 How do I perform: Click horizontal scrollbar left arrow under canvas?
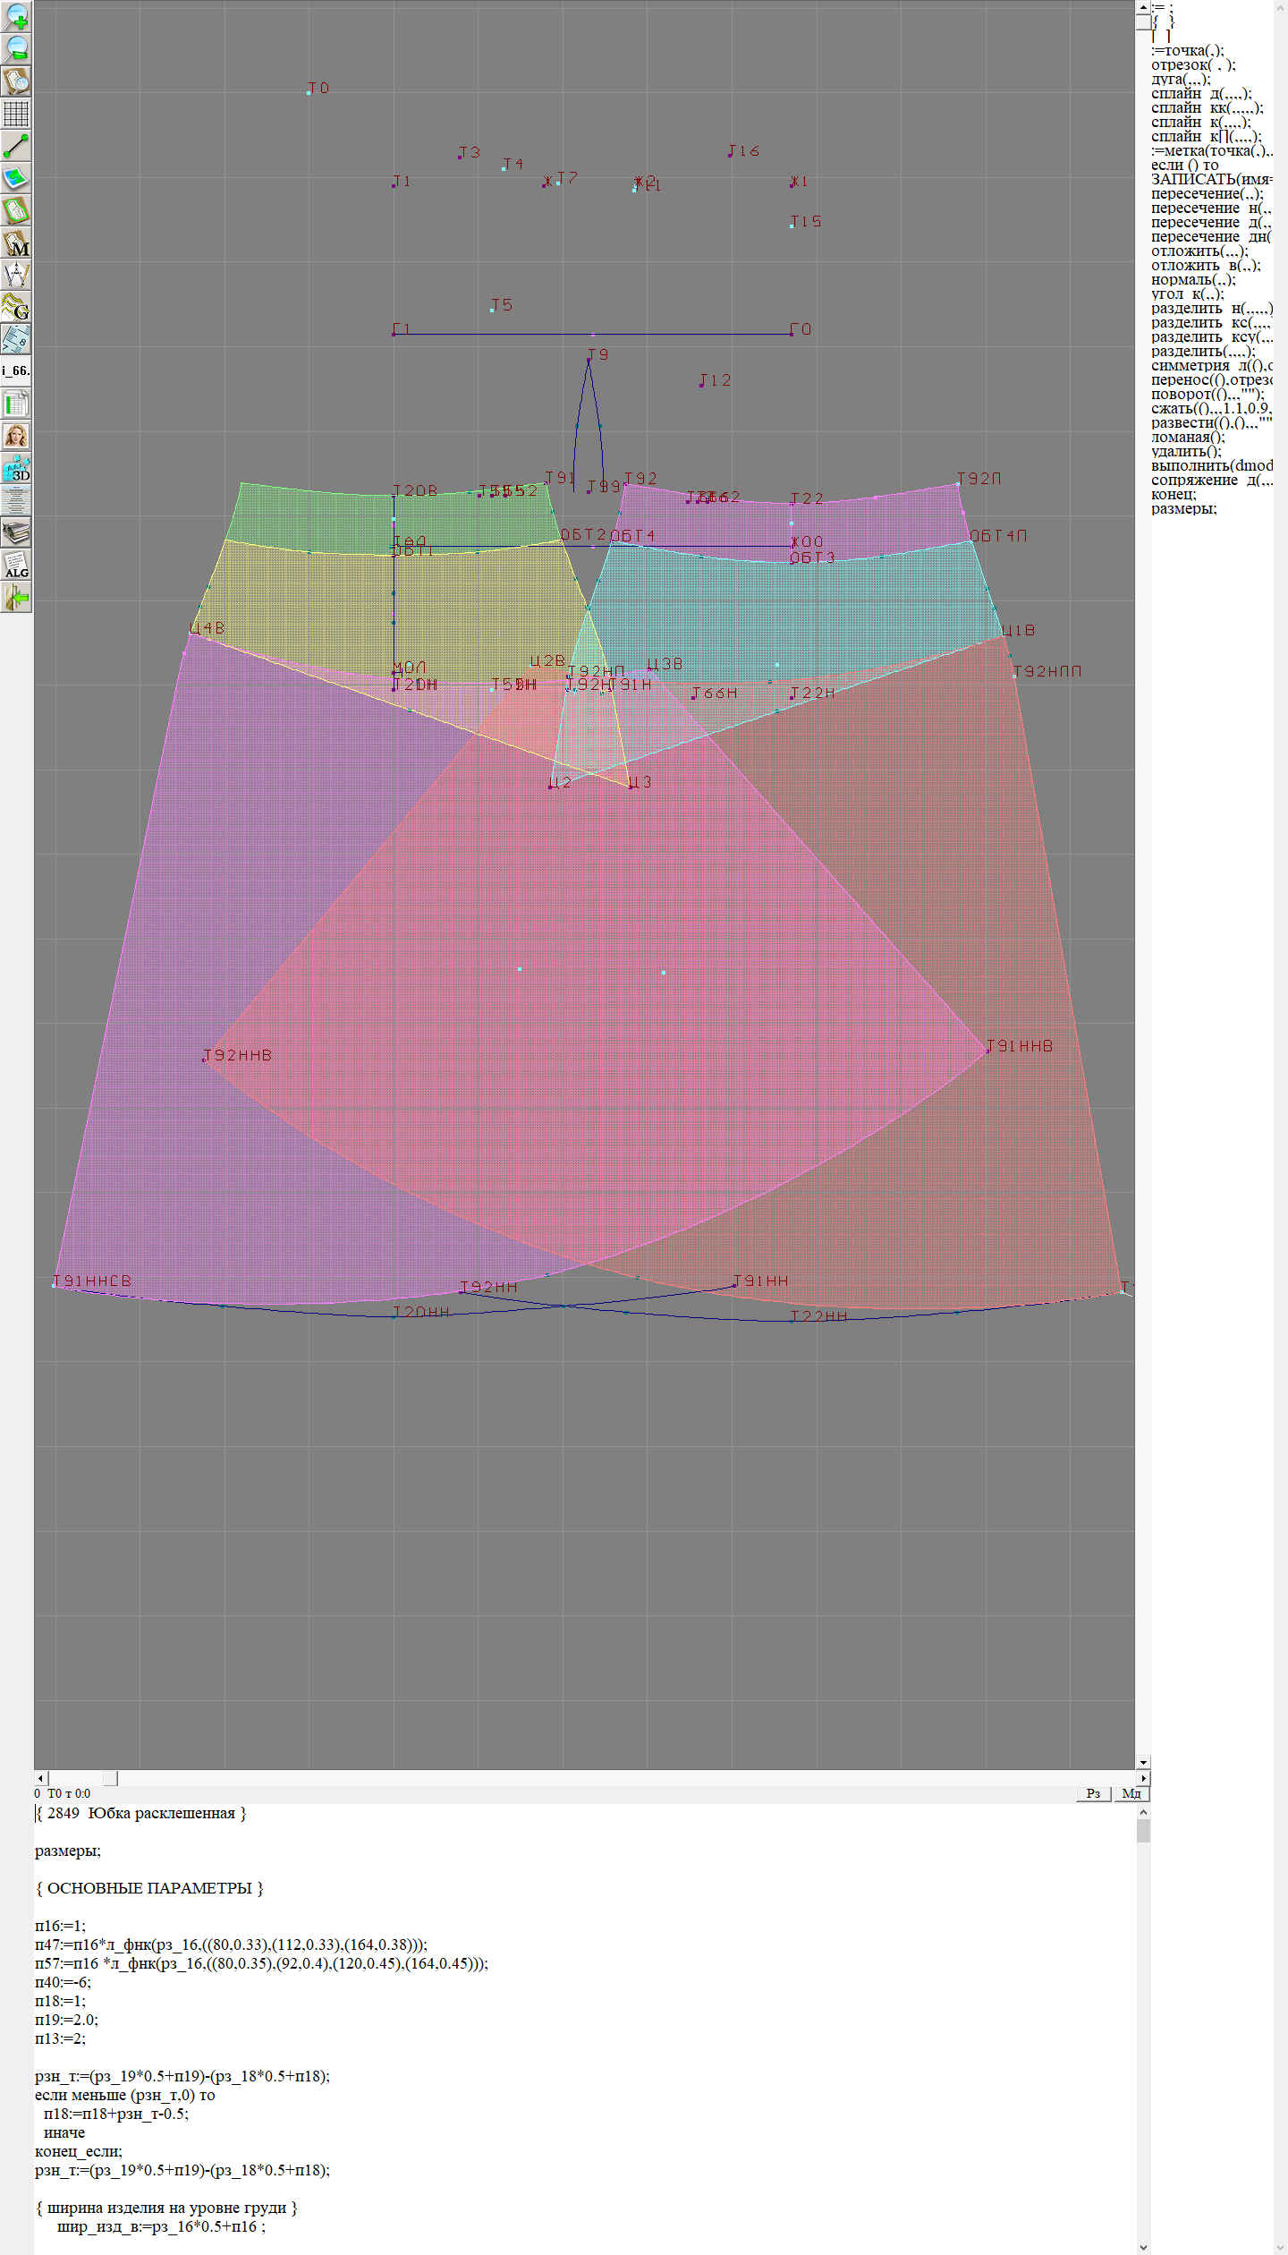(x=40, y=1778)
